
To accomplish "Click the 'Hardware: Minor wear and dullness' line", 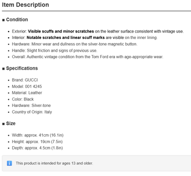I will click(75, 44).
